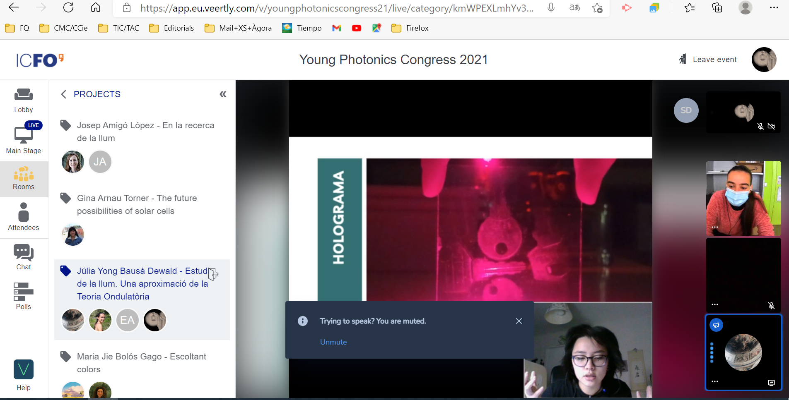Open the Chat panel
This screenshot has width=789, height=400.
pyautogui.click(x=24, y=257)
